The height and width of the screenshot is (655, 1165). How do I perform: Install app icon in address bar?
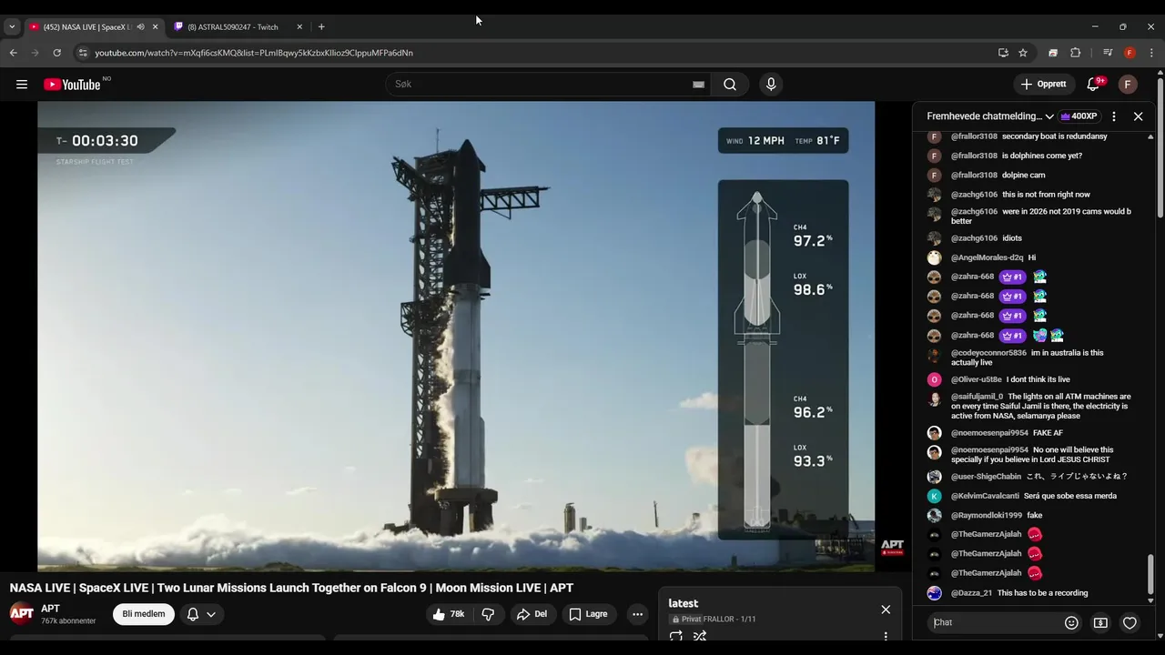pos(1003,53)
